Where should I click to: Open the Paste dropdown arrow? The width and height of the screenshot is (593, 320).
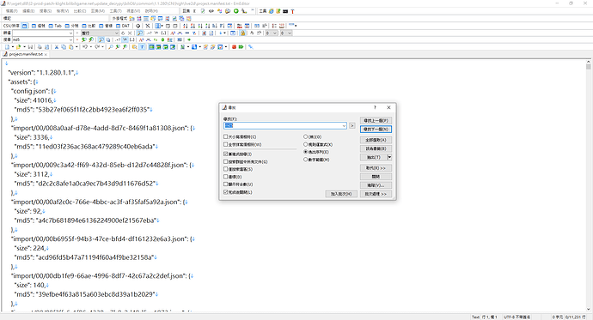coord(76,47)
